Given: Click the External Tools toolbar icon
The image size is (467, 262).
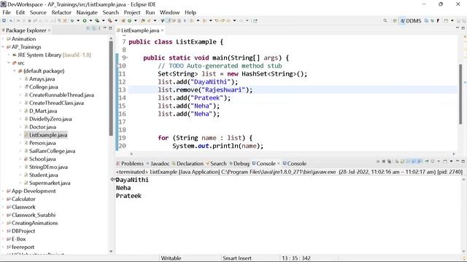Looking at the screenshot, I should click(110, 21).
